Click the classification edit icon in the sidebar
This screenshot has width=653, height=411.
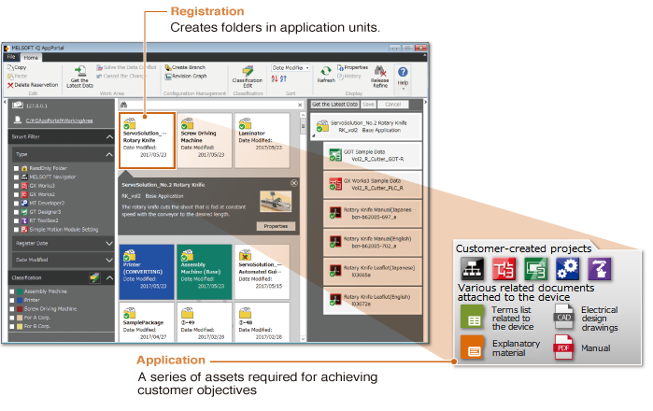(93, 278)
